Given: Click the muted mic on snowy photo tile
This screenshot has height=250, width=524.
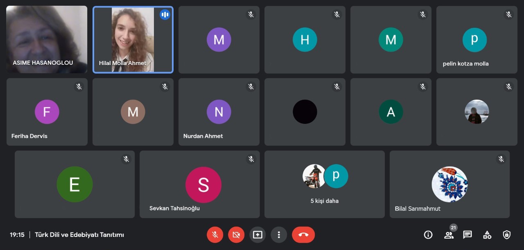Looking at the screenshot, I should tap(509, 87).
